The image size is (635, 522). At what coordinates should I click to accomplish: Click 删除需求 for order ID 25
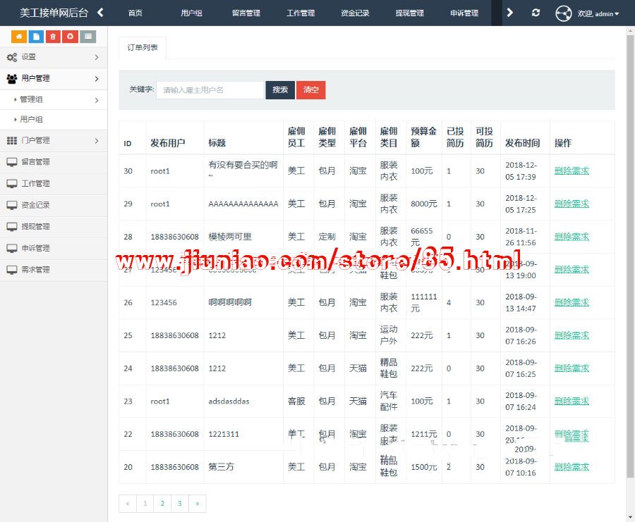pyautogui.click(x=571, y=335)
